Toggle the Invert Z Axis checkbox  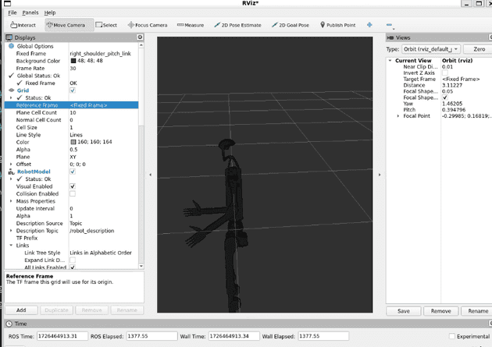click(445, 73)
